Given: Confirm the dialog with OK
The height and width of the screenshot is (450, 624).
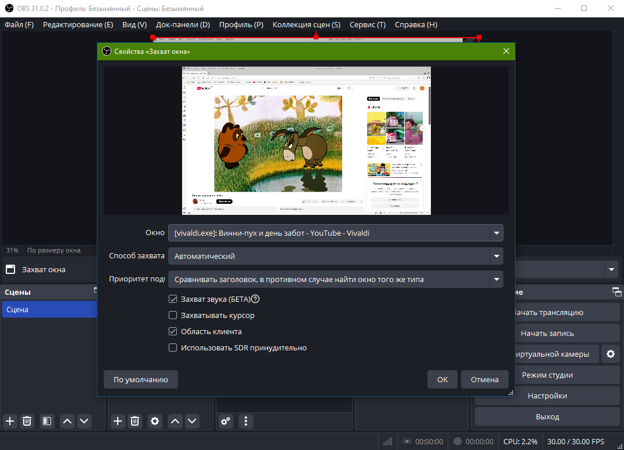Looking at the screenshot, I should (442, 380).
